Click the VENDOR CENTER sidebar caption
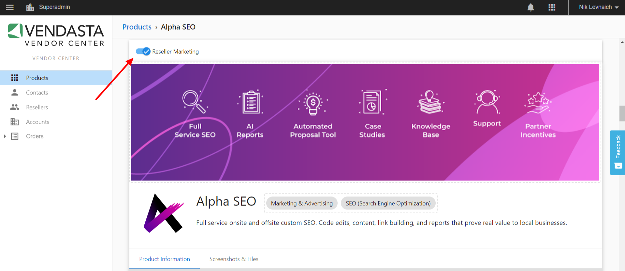This screenshot has height=271, width=625. (x=56, y=58)
